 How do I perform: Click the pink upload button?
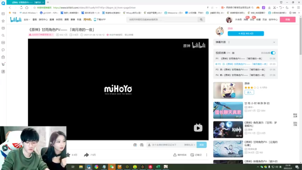[x=288, y=20]
